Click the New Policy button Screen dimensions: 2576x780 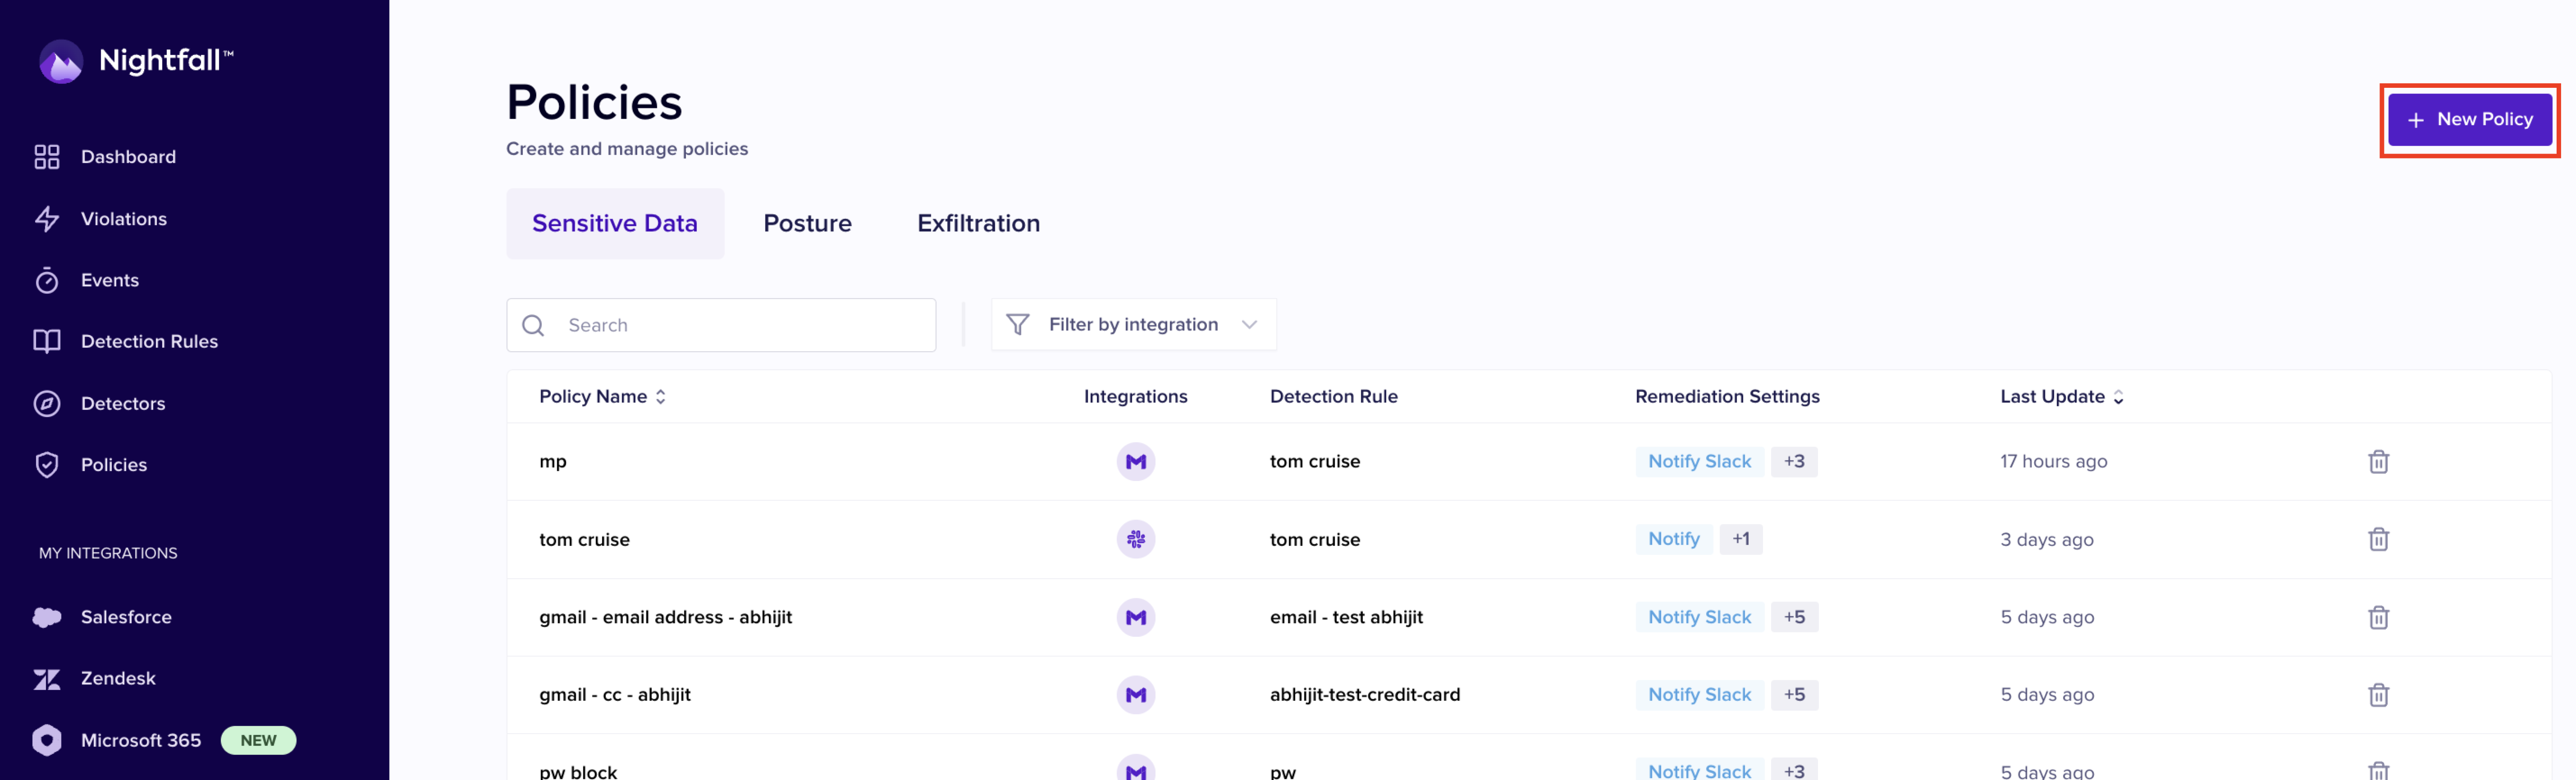pos(2469,120)
